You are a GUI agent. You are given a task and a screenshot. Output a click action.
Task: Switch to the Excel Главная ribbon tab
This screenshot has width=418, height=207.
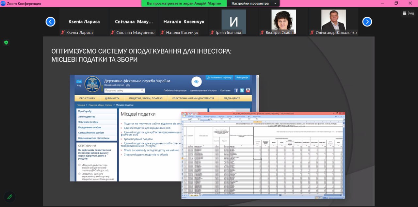191,117
